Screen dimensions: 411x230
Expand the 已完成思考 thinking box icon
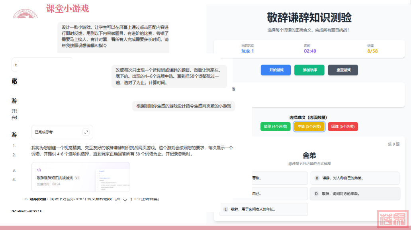(x=86, y=132)
